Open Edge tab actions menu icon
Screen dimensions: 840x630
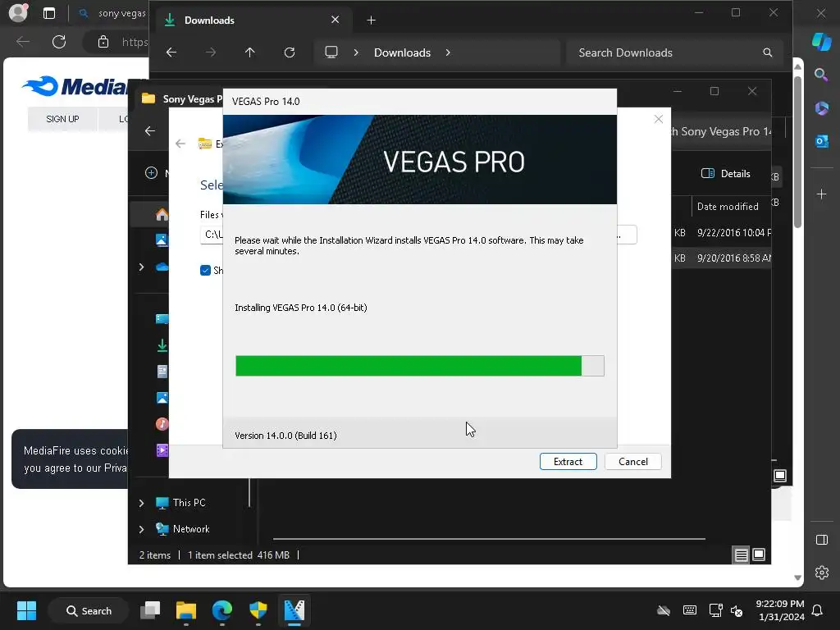pos(48,13)
